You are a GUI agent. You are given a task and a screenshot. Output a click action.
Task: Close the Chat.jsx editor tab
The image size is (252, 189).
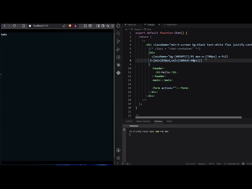coord(159,24)
